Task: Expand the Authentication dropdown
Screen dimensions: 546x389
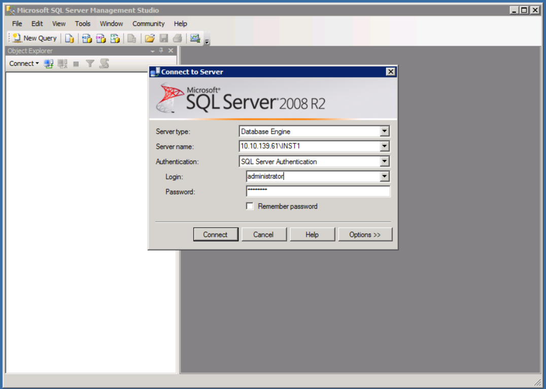Action: click(x=385, y=162)
